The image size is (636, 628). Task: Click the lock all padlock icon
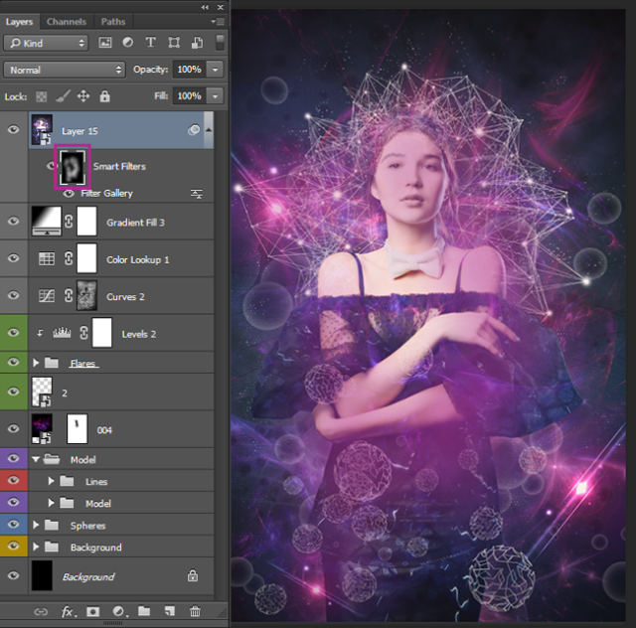point(105,96)
